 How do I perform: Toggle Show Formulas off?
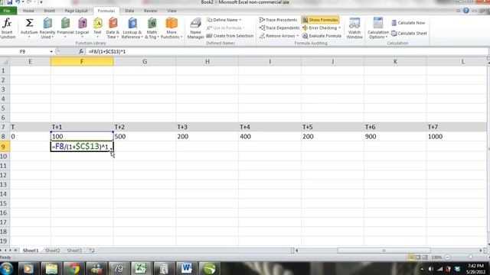(x=320, y=20)
